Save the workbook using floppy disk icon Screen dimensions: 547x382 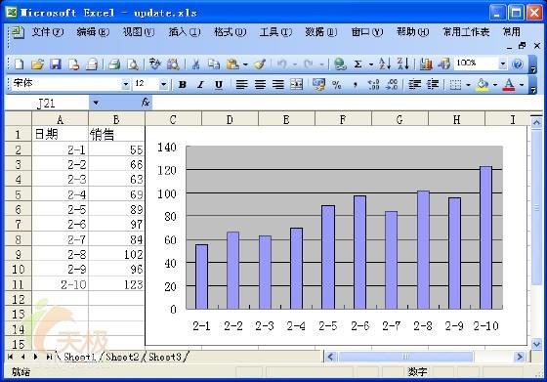point(56,64)
